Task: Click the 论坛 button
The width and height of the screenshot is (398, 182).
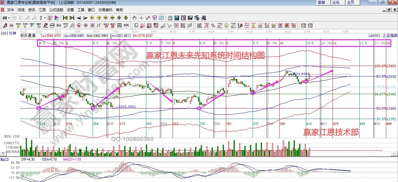Action: point(336,2)
